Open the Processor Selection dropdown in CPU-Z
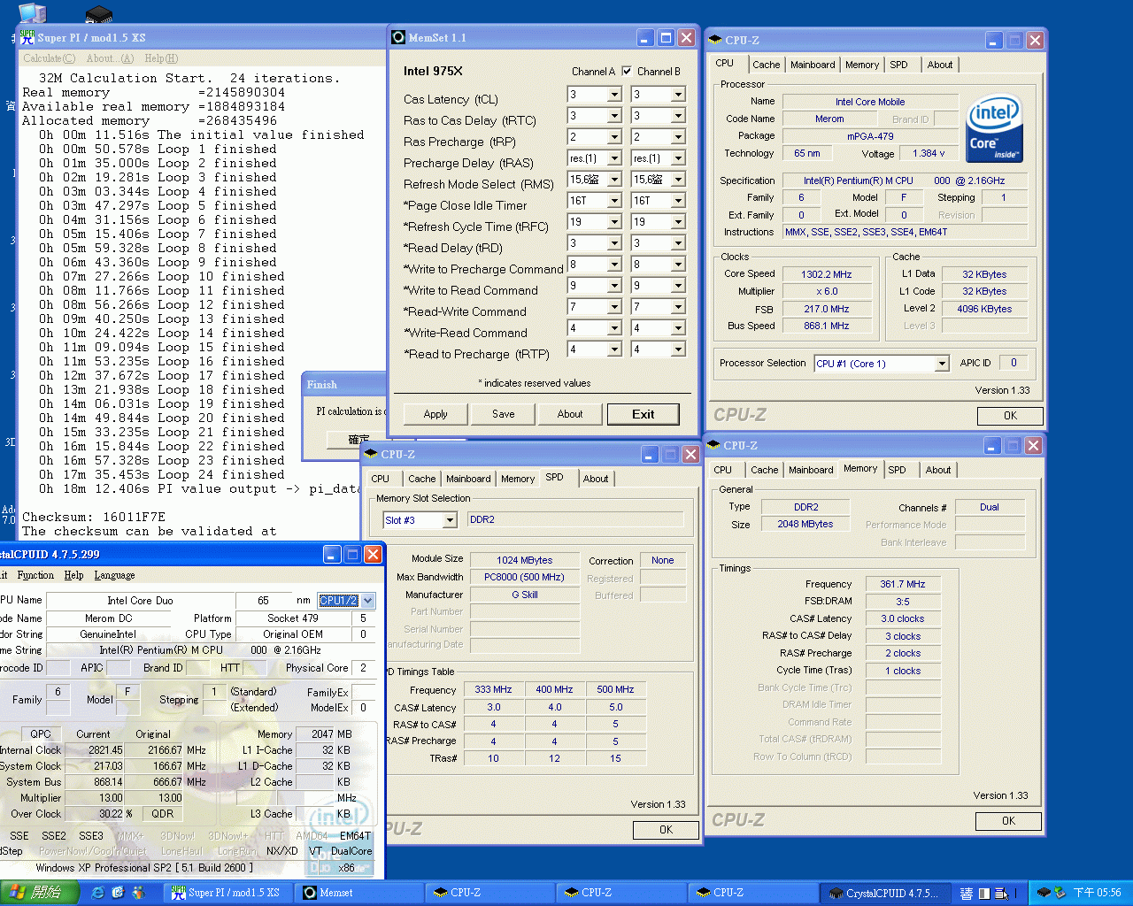This screenshot has height=906, width=1133. click(942, 364)
